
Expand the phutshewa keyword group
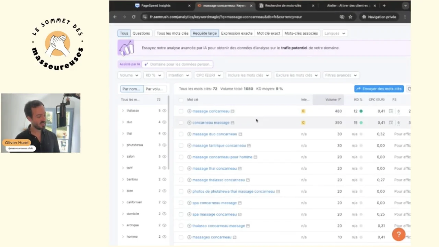[123, 145]
